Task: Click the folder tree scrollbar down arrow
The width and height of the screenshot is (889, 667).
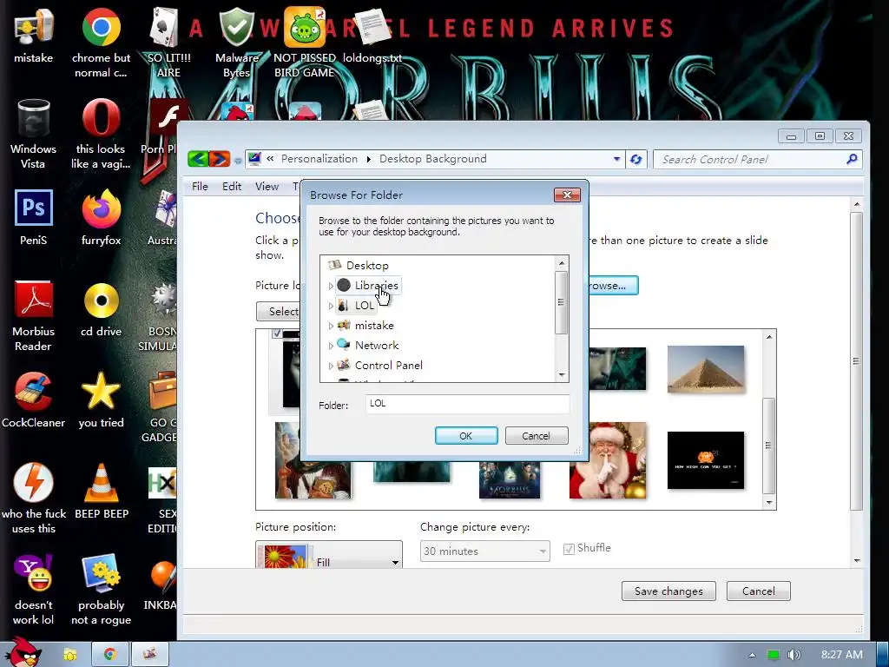Action: 562,375
